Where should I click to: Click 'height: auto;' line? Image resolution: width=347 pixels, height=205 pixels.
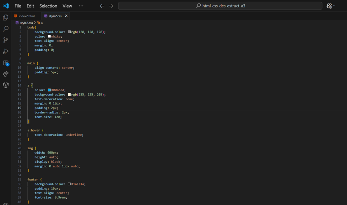(x=46, y=157)
